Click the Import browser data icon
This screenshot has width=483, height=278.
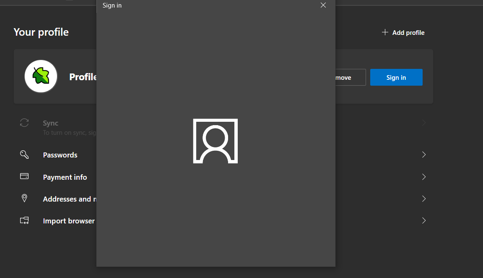[x=24, y=220]
